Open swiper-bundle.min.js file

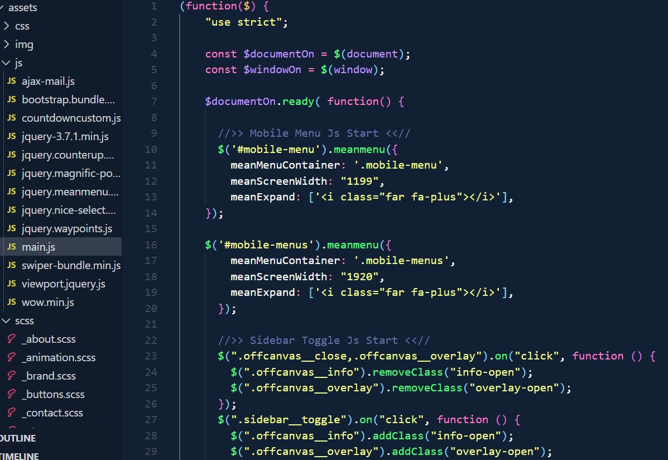(x=71, y=266)
